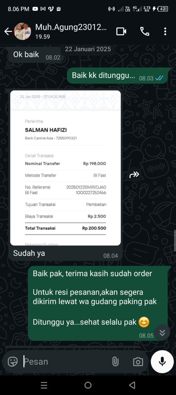The height and width of the screenshot is (395, 176).
Task: Tap the microphone voice message button
Action: point(162,362)
